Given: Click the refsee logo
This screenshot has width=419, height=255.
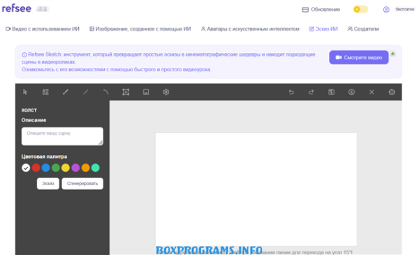Looking at the screenshot, I should [x=17, y=8].
